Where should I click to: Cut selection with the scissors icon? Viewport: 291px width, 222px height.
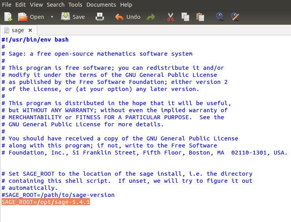[x=170, y=17]
